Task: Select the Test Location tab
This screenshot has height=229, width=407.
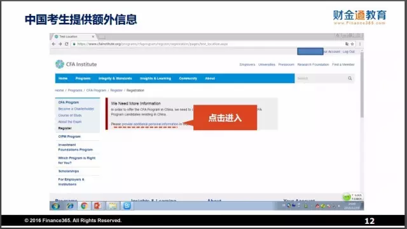Action: [74, 37]
